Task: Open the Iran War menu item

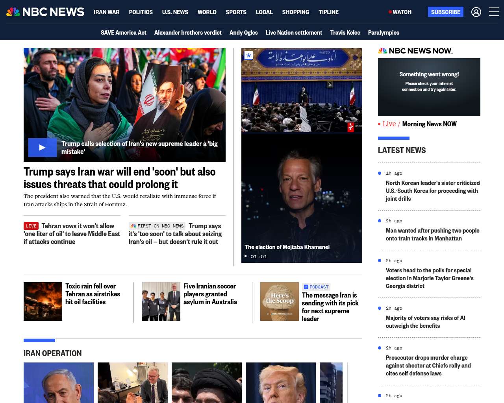Action: click(106, 12)
